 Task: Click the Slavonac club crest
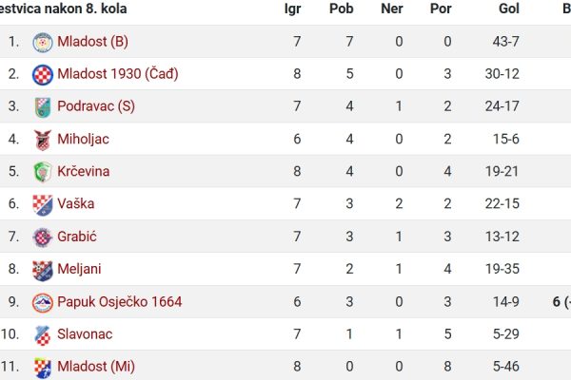[x=43, y=335]
